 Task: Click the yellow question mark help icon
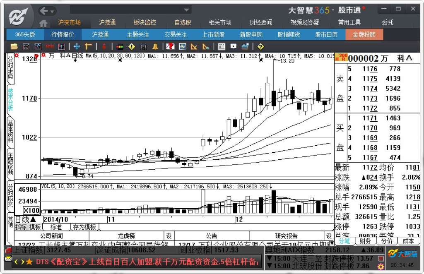[x=260, y=46]
